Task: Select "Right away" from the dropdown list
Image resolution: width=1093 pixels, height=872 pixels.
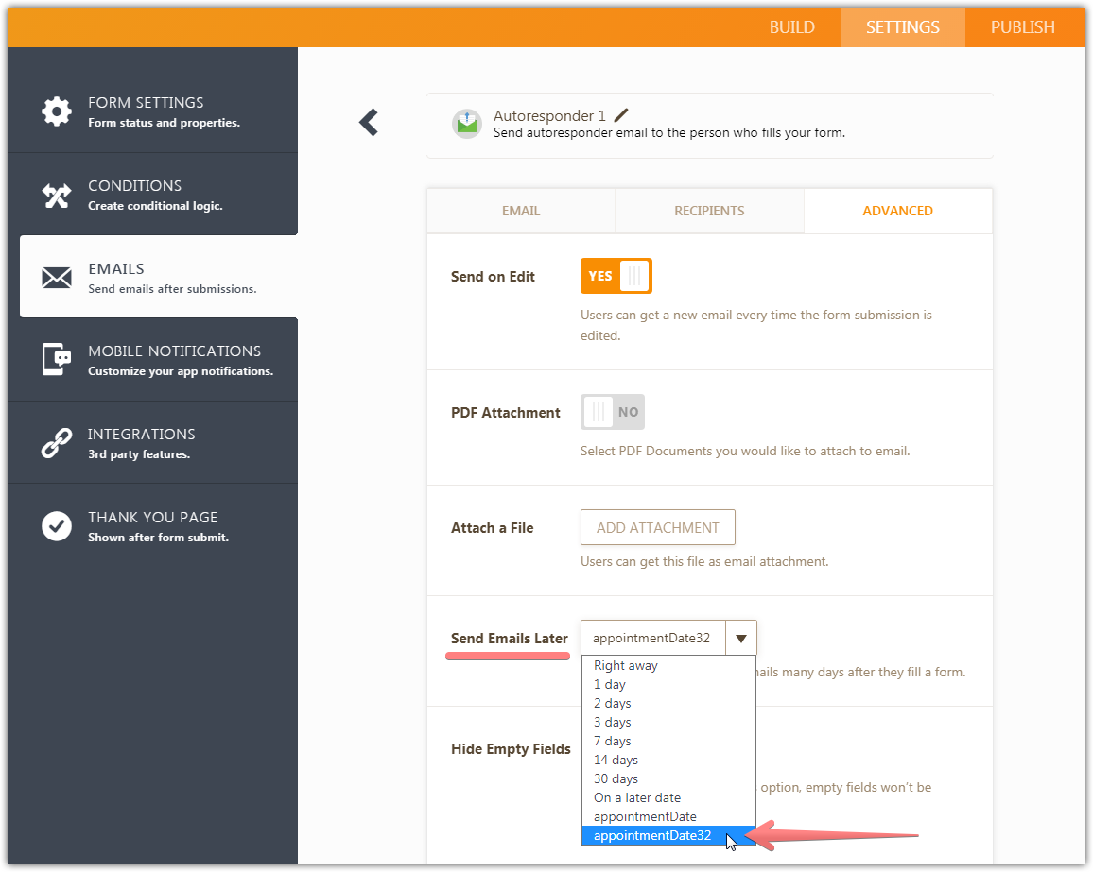Action: coord(625,665)
